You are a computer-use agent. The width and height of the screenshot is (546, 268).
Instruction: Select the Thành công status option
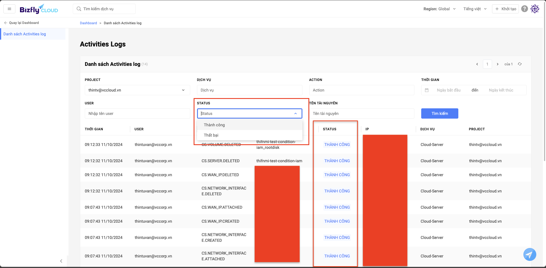click(x=214, y=125)
